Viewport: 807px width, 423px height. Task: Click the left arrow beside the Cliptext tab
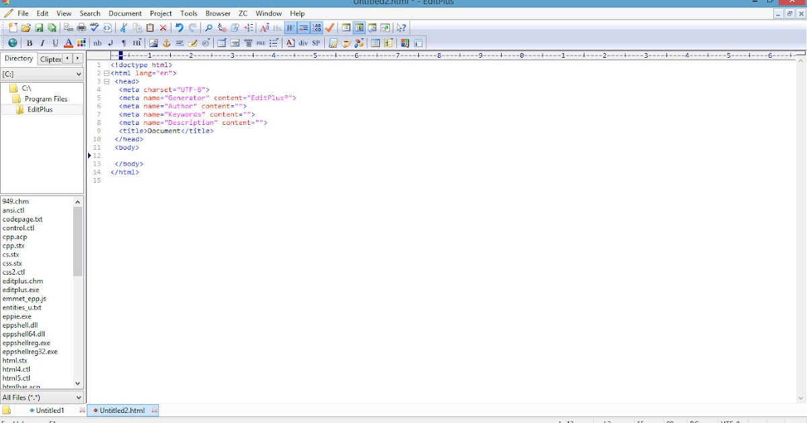click(67, 58)
